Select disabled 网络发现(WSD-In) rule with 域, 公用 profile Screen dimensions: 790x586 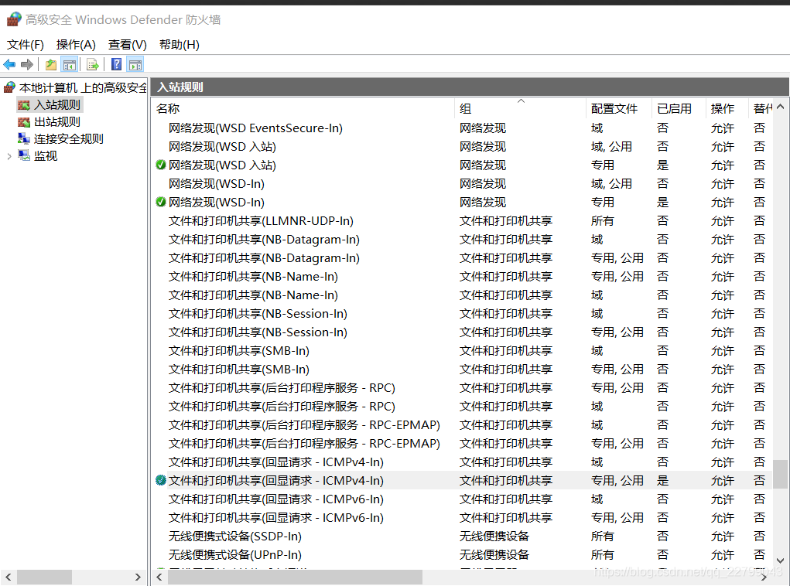pyautogui.click(x=216, y=184)
